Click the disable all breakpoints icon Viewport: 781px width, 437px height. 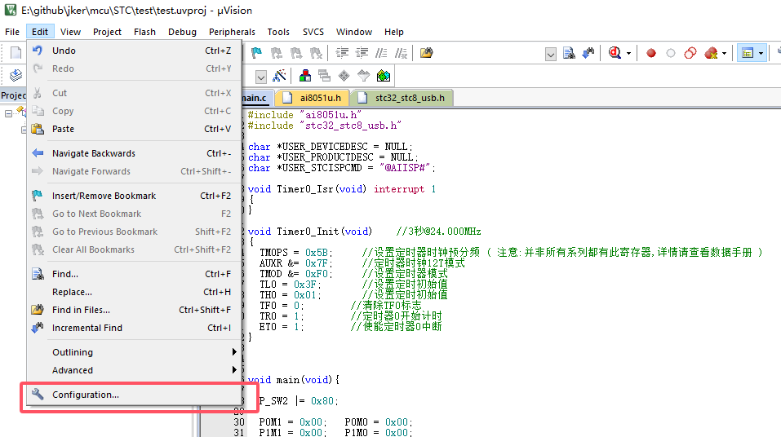(x=690, y=53)
